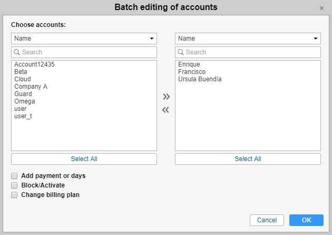
Task: Expand the right Name filter dropdown
Action: pos(248,39)
